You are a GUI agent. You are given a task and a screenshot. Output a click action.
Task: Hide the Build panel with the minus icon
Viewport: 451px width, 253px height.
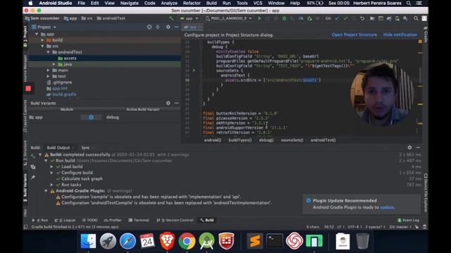[418, 148]
